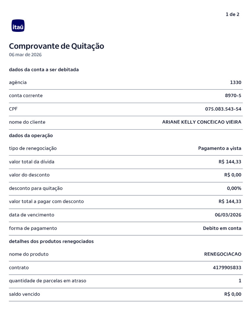The image size is (252, 336).
Task: Click valor total a pagar com desconto amount
Action: (x=230, y=201)
